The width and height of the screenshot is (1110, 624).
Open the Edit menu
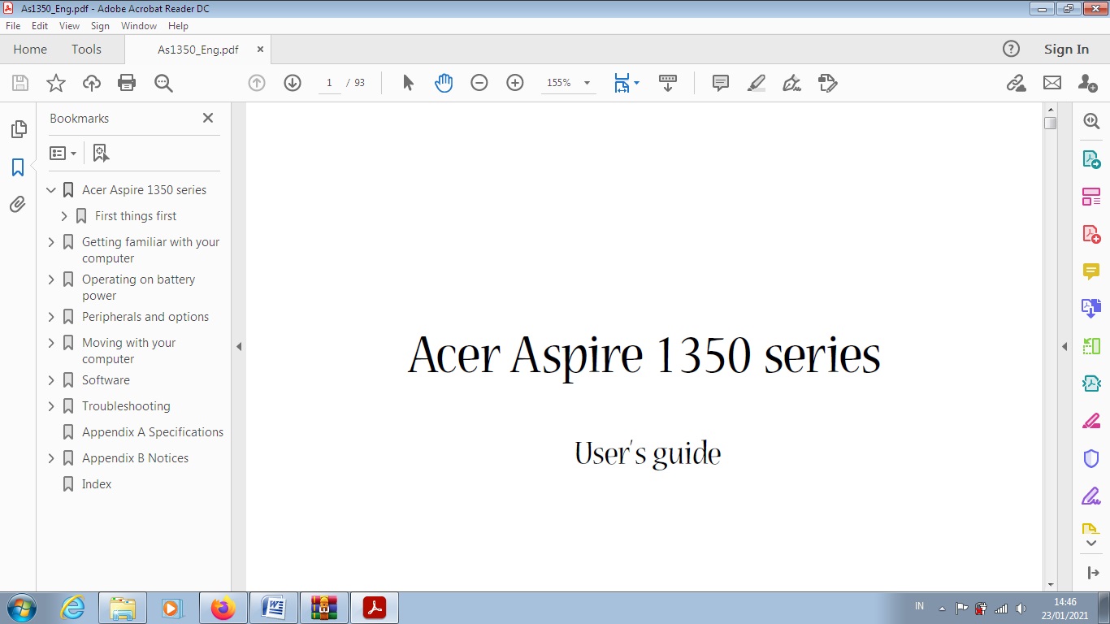[40, 26]
